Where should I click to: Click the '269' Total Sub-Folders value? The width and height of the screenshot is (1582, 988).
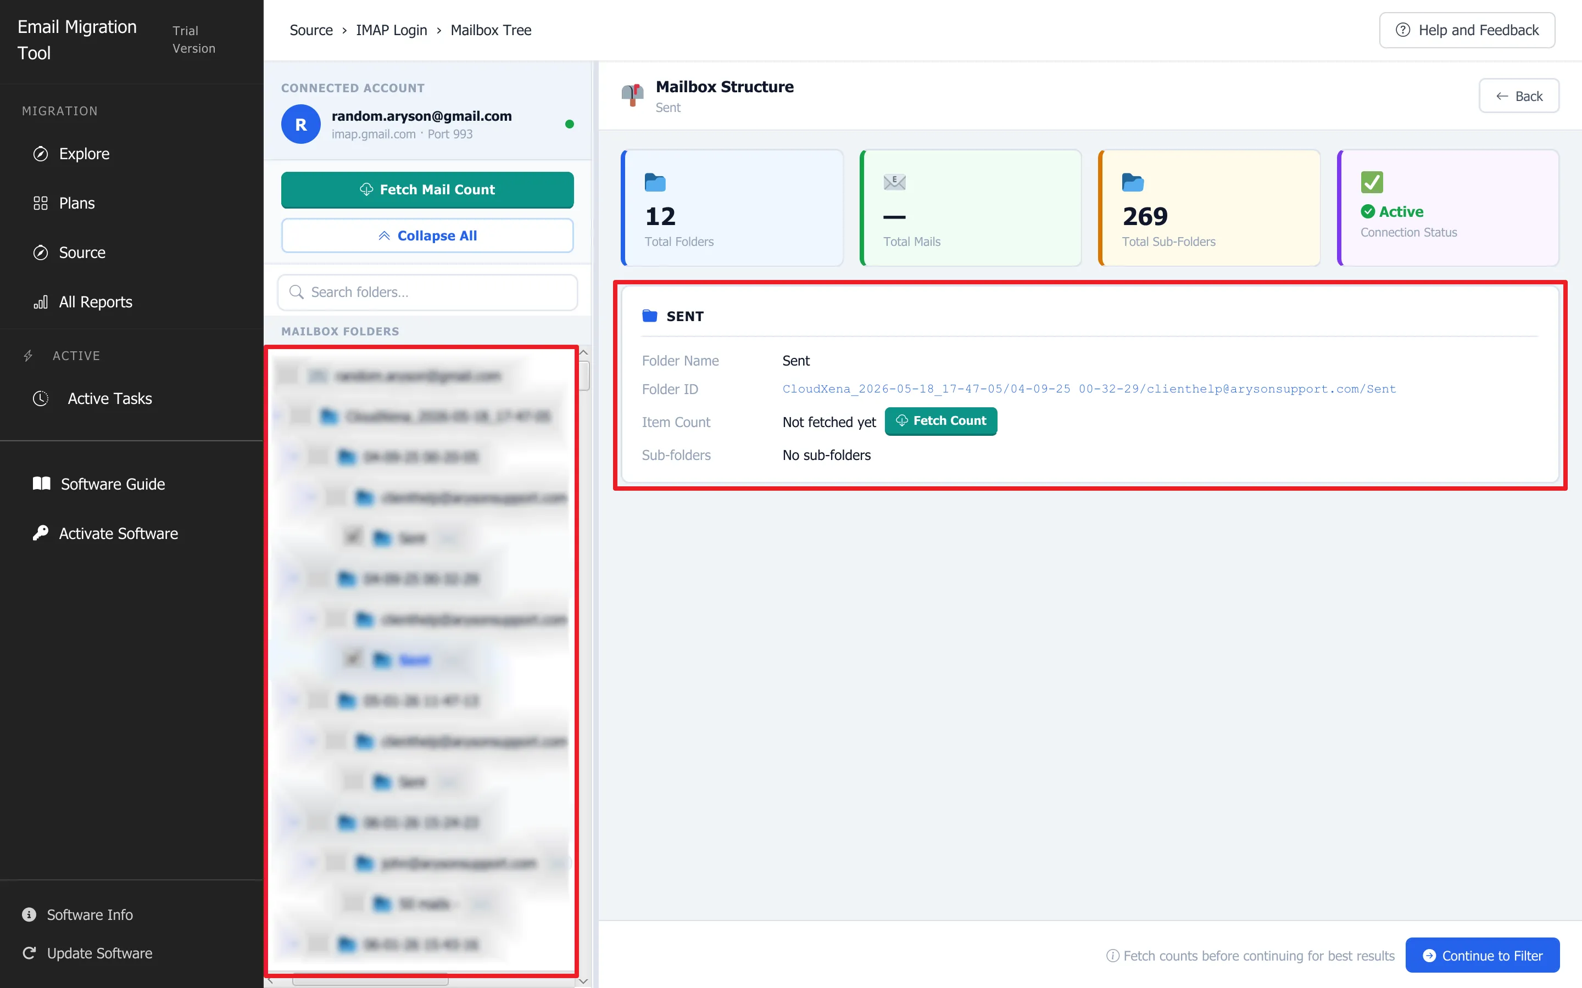point(1145,216)
